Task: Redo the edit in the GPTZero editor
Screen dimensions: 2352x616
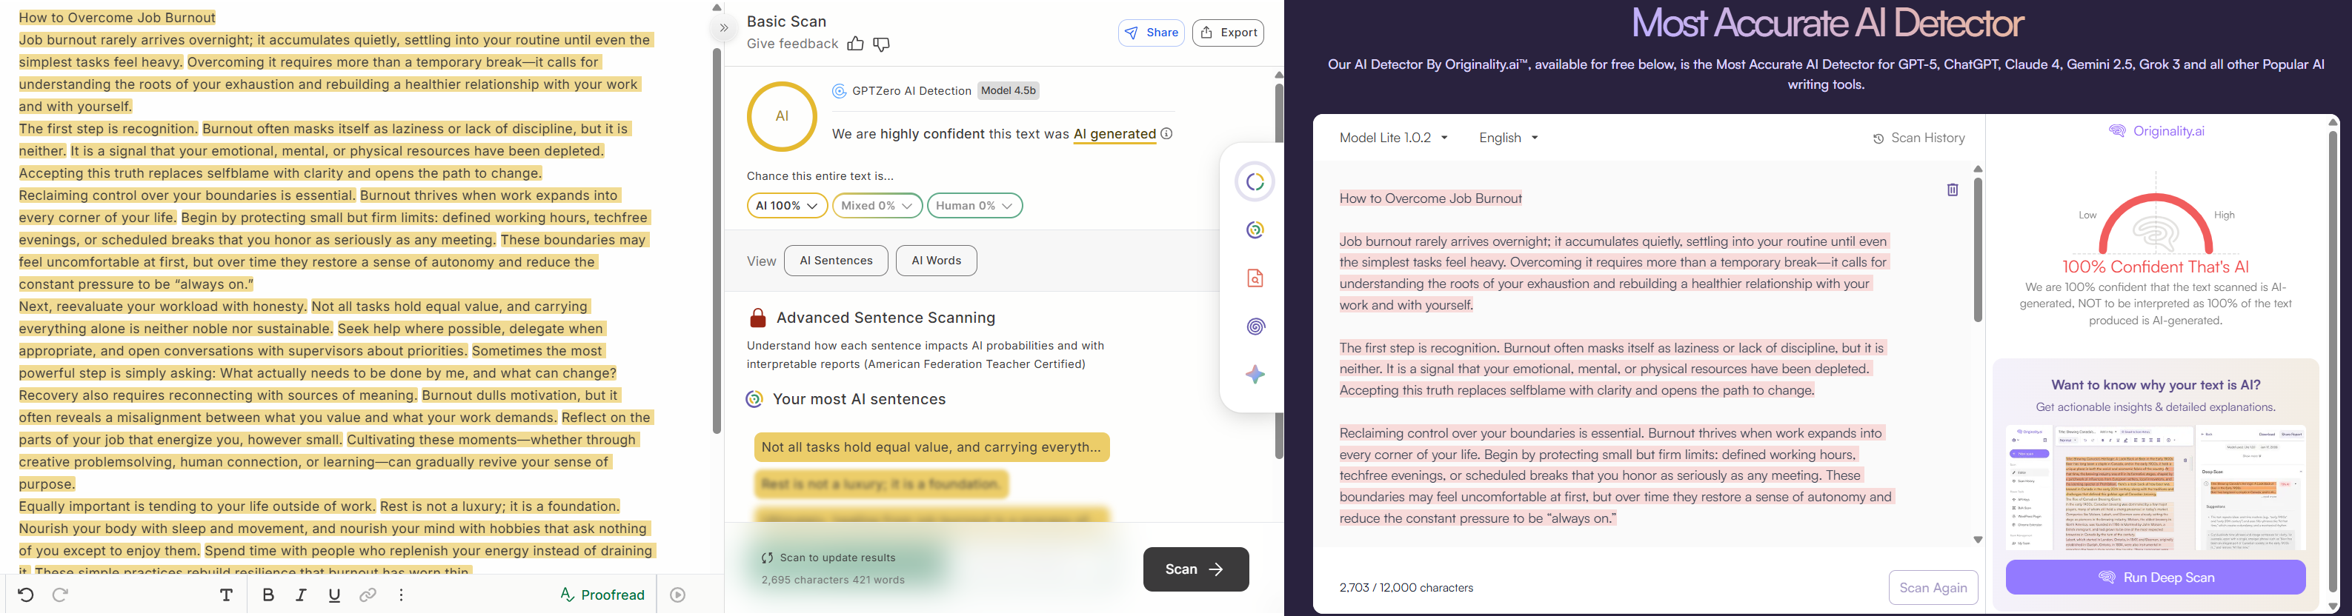Action: 60,595
